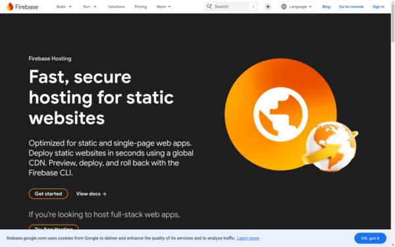Open the Build dropdown menu
This screenshot has height=247, width=395.
click(x=64, y=7)
